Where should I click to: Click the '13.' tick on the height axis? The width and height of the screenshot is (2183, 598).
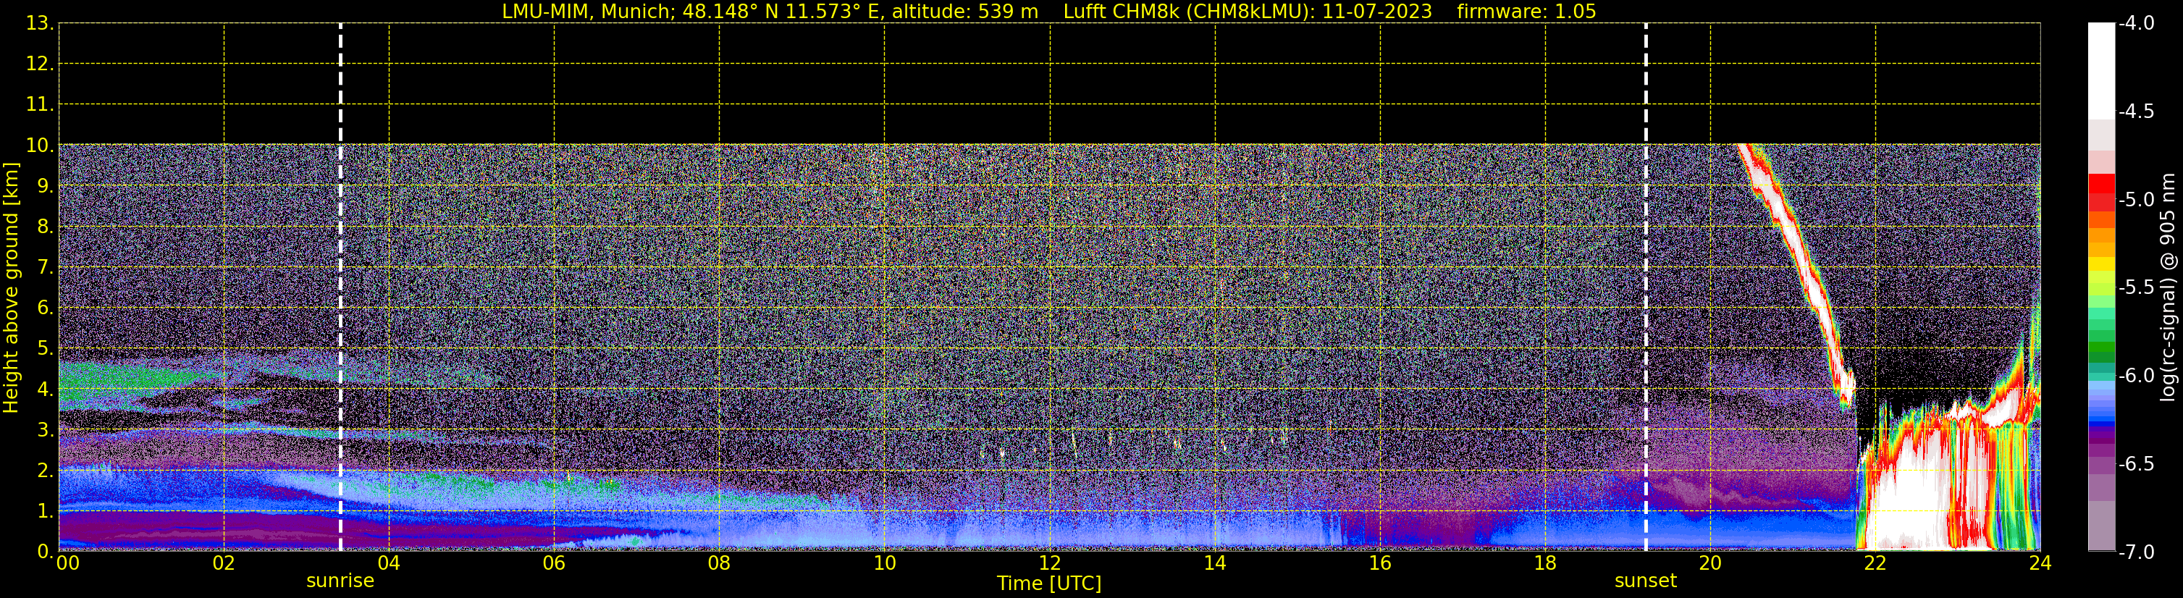[x=40, y=24]
